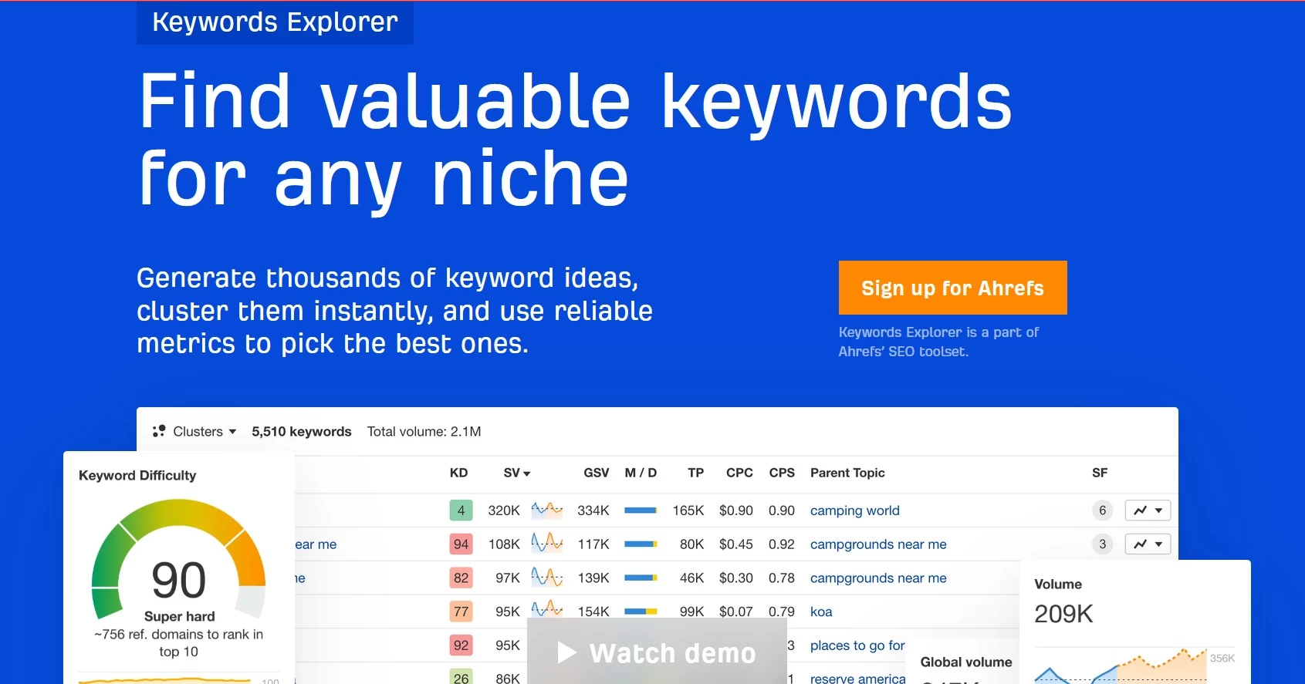Open trend chart dropdown in camping world row
1305x684 pixels.
point(1148,510)
